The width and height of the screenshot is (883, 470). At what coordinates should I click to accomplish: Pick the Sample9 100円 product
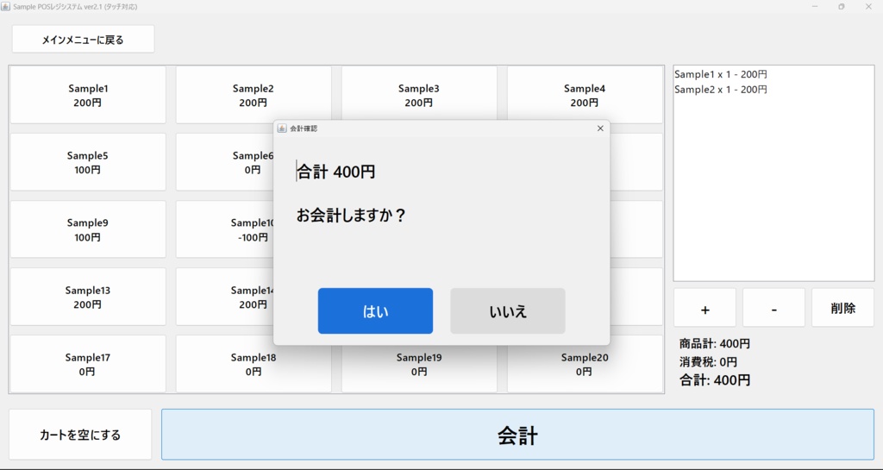point(88,229)
